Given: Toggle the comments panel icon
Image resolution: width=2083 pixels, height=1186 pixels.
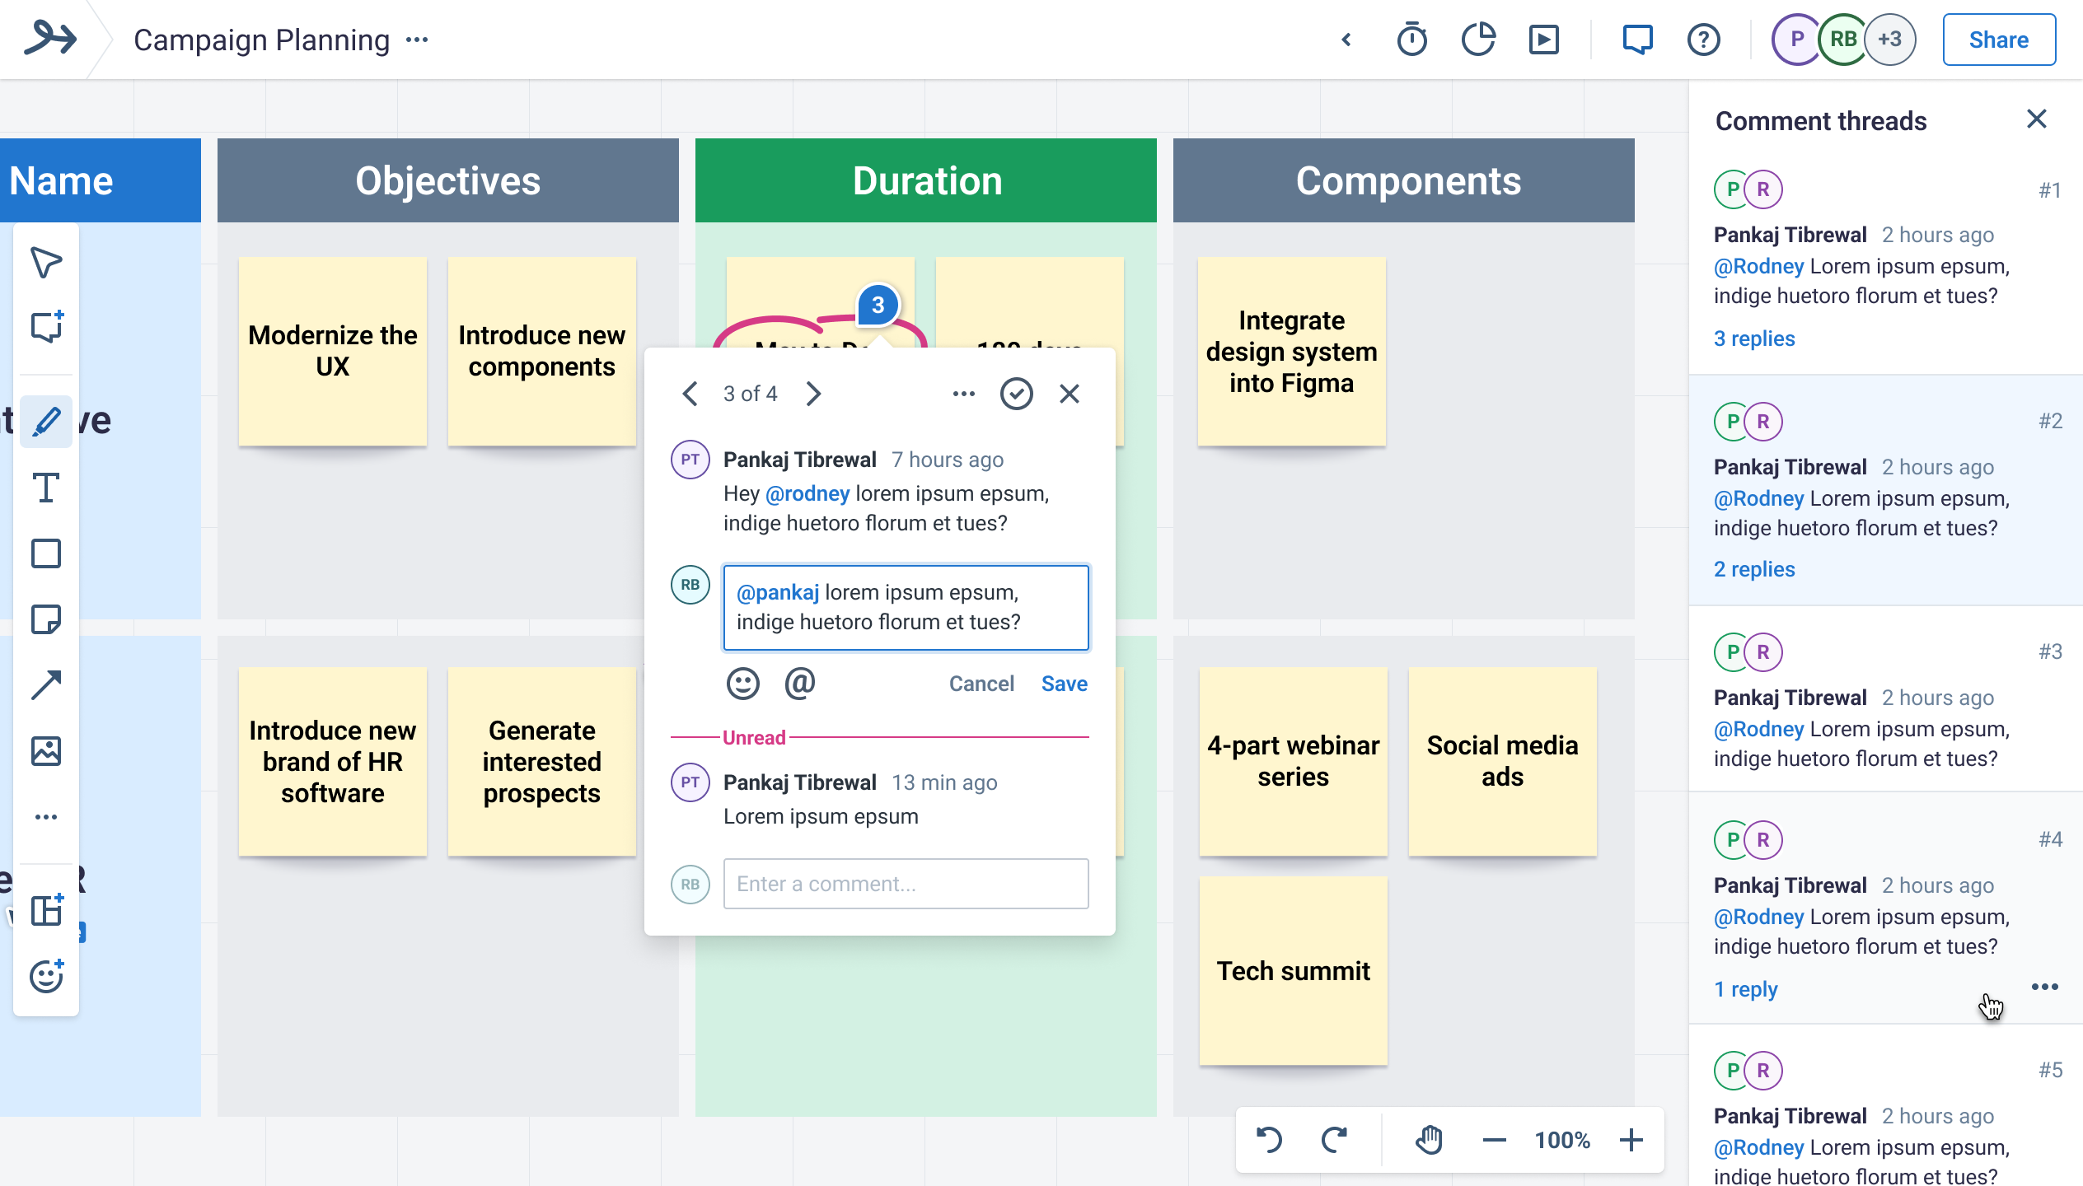Looking at the screenshot, I should (x=1637, y=40).
